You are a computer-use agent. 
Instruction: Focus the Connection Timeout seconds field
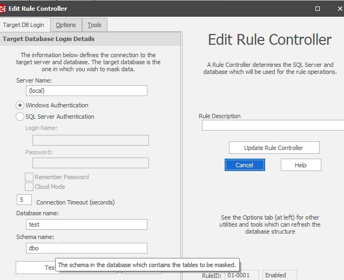point(24,200)
